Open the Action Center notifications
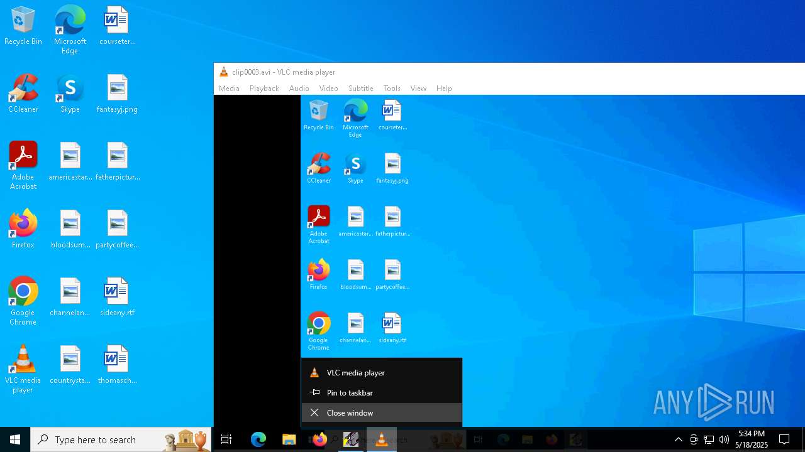 click(784, 439)
